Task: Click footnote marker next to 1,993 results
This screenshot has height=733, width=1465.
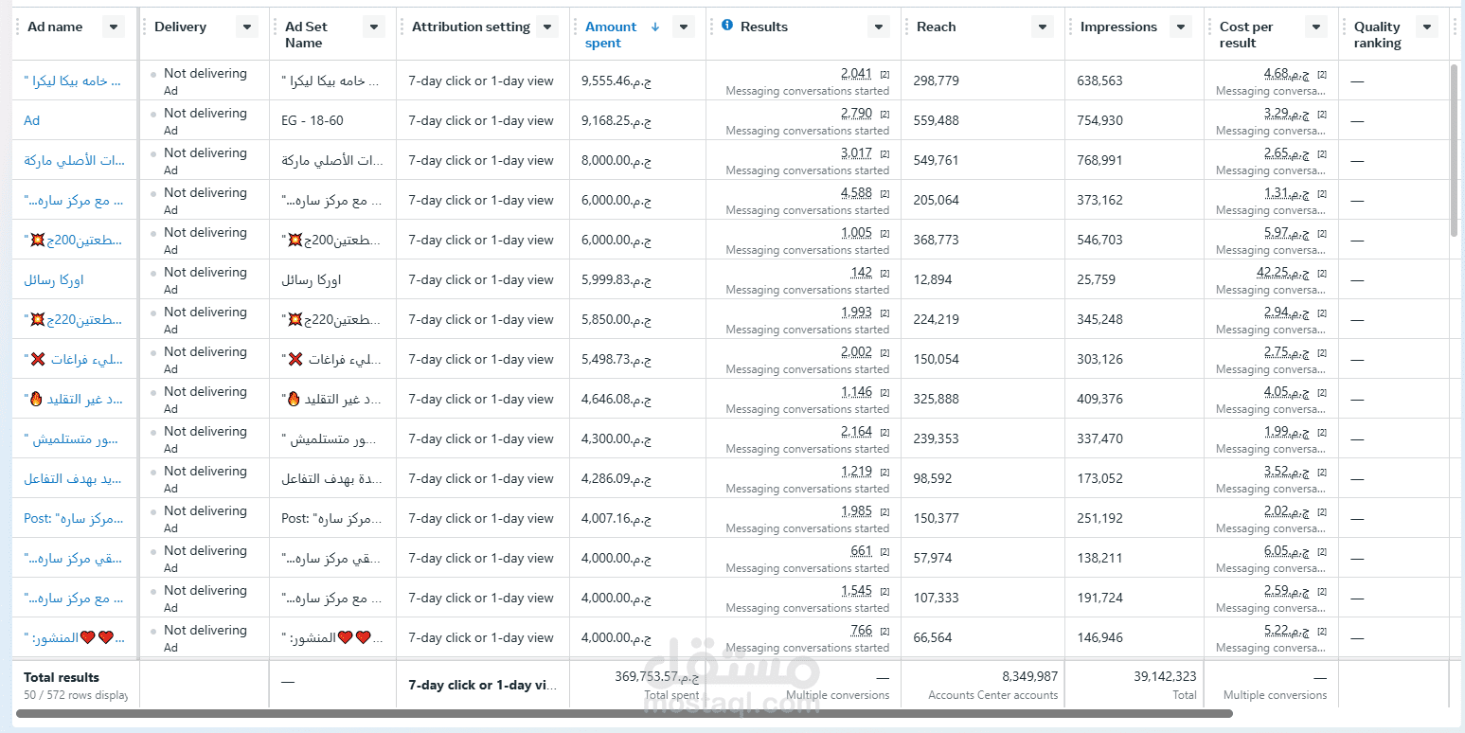Action: [884, 313]
